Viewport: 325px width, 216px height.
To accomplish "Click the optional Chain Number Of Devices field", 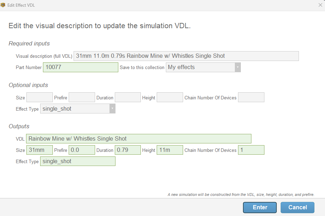I will tap(251, 98).
